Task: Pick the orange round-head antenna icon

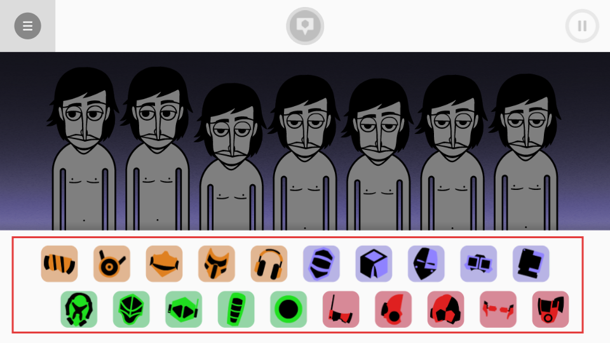Action: pyautogui.click(x=112, y=264)
